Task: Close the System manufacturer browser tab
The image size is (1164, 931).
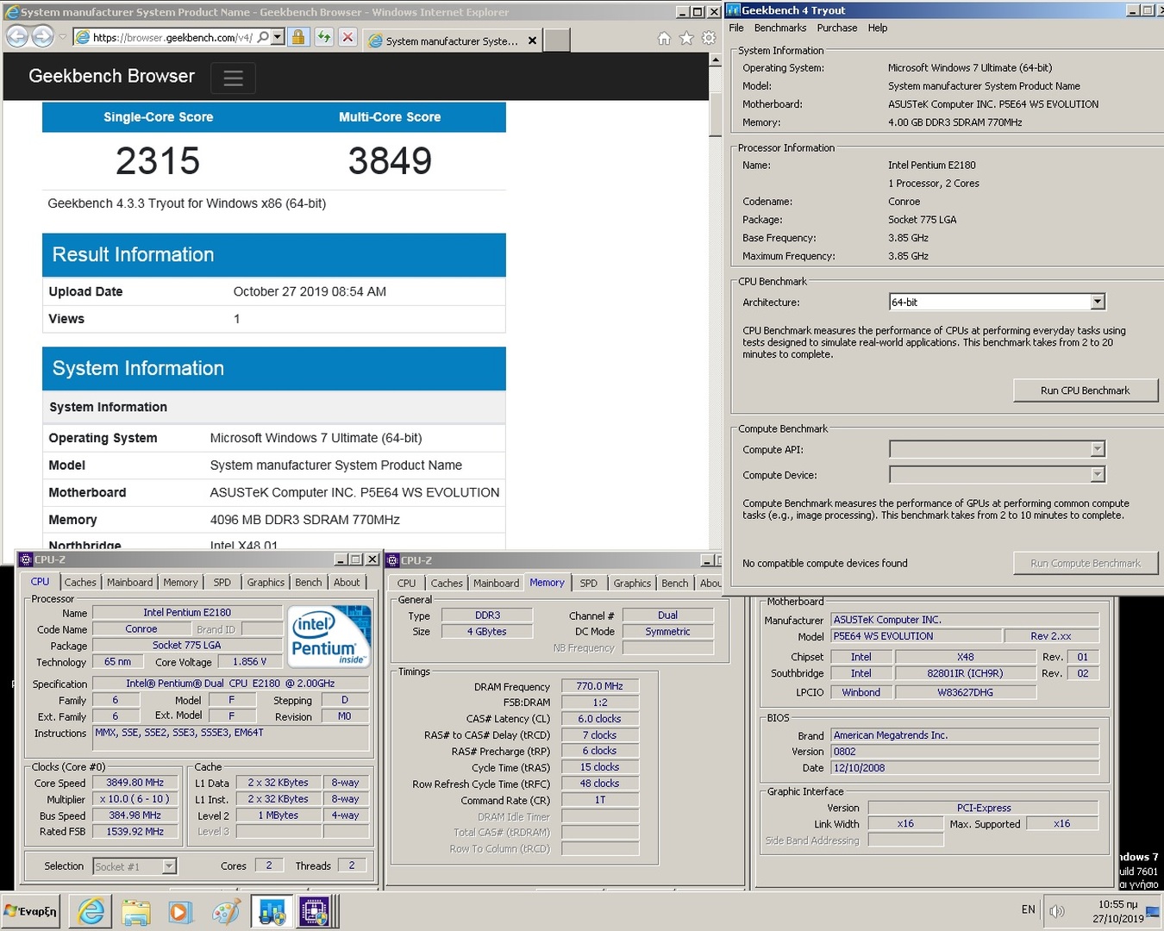Action: 532,41
